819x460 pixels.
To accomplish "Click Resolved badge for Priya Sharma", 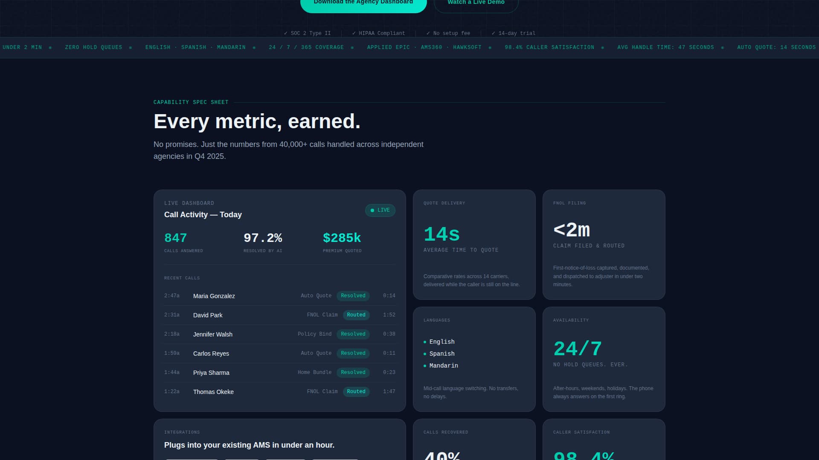I will [x=353, y=373].
